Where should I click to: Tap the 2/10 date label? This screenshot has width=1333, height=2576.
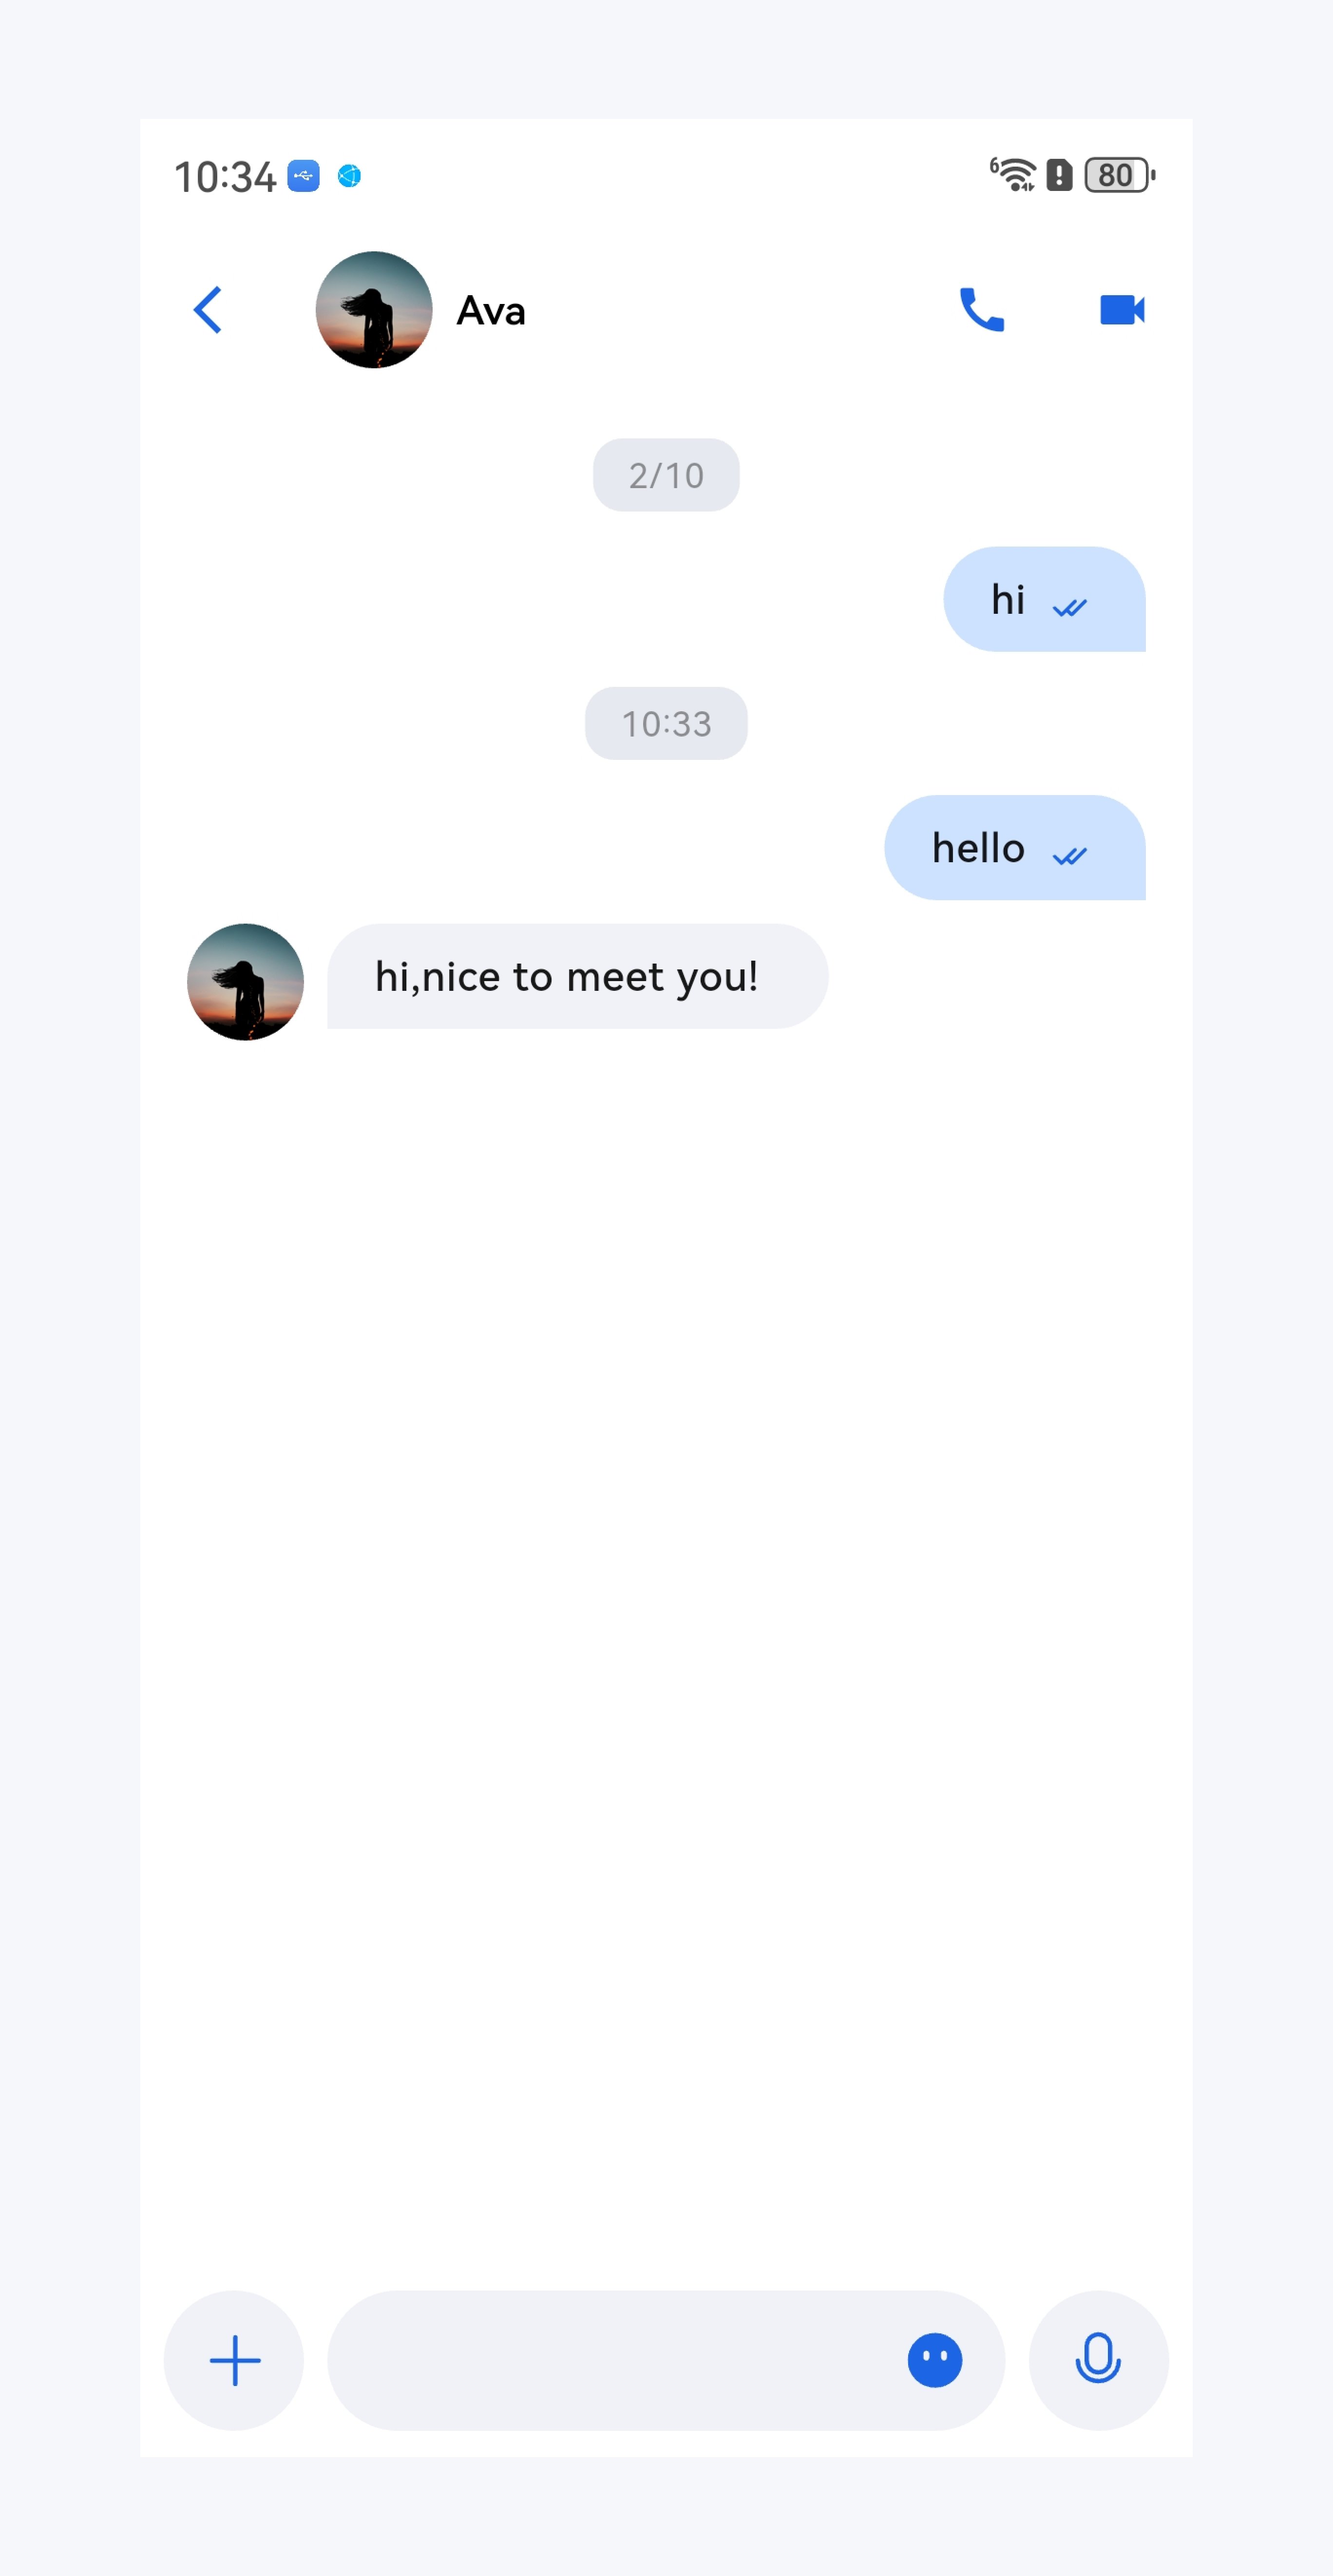666,475
